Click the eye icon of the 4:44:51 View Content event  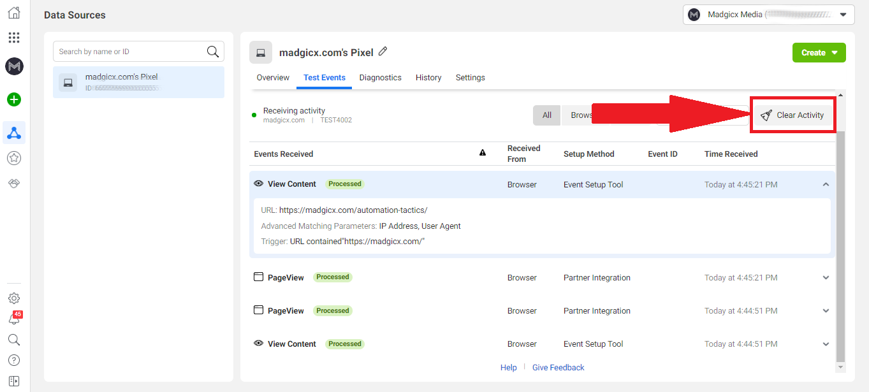259,344
